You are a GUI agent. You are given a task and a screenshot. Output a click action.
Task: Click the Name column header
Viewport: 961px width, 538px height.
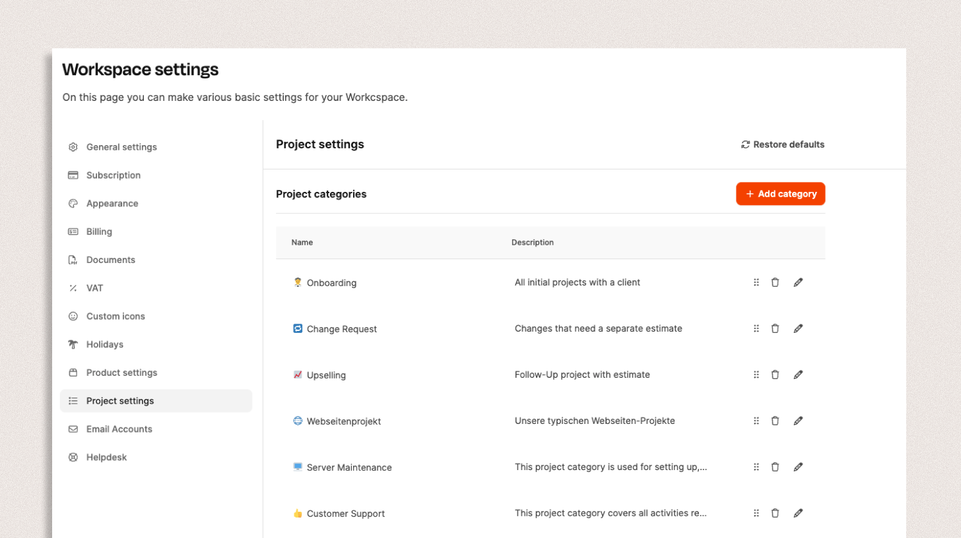[x=302, y=243]
